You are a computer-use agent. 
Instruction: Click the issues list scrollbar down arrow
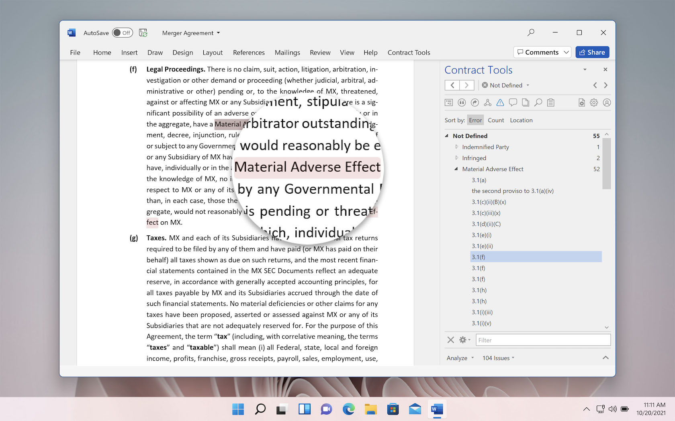click(607, 328)
